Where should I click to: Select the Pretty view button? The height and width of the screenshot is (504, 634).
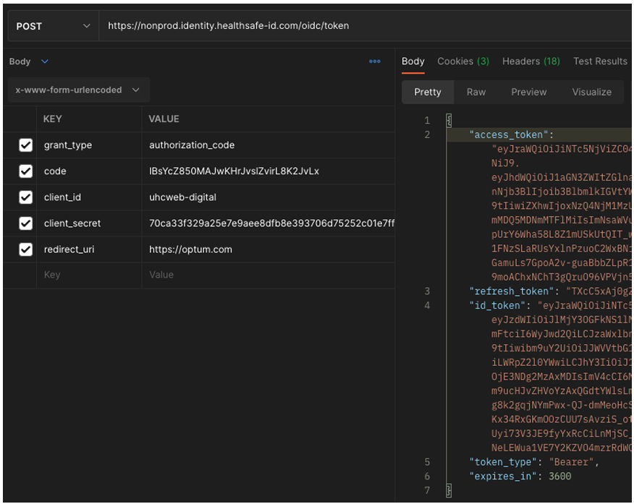[x=428, y=92]
